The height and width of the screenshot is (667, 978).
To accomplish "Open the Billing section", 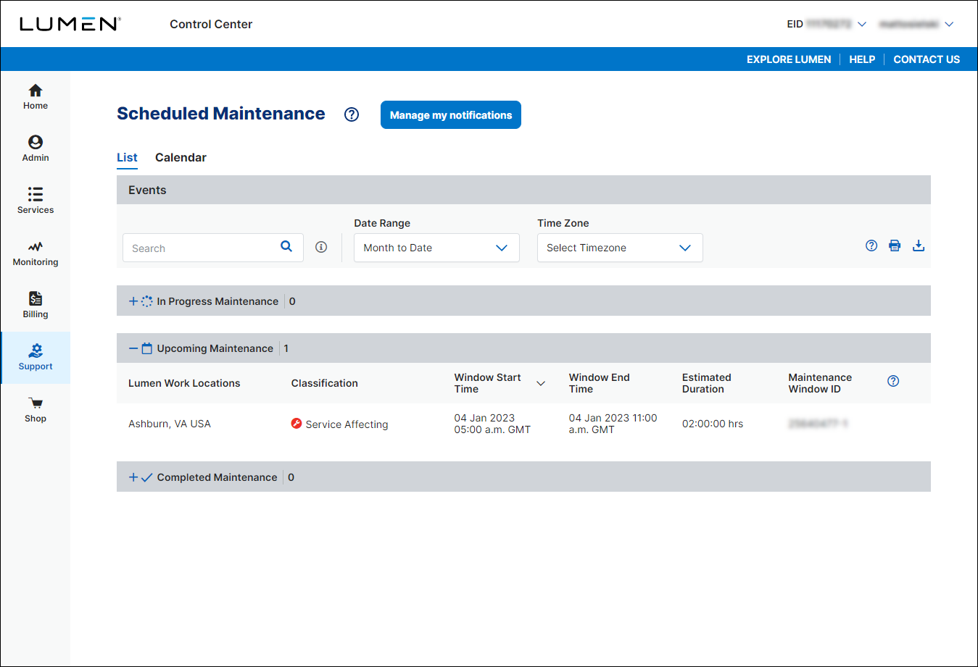I will 35,306.
